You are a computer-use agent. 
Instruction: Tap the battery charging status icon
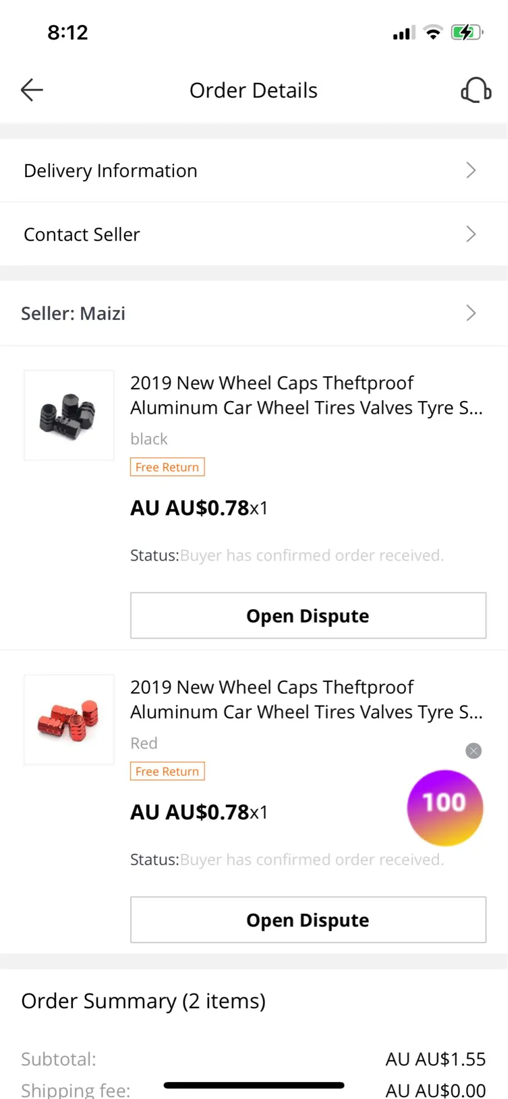pyautogui.click(x=466, y=32)
